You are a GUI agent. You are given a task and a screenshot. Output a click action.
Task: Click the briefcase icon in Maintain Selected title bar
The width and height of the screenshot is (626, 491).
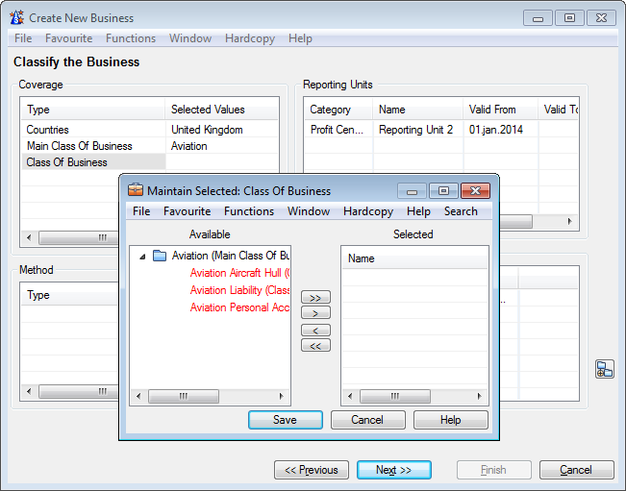click(136, 190)
